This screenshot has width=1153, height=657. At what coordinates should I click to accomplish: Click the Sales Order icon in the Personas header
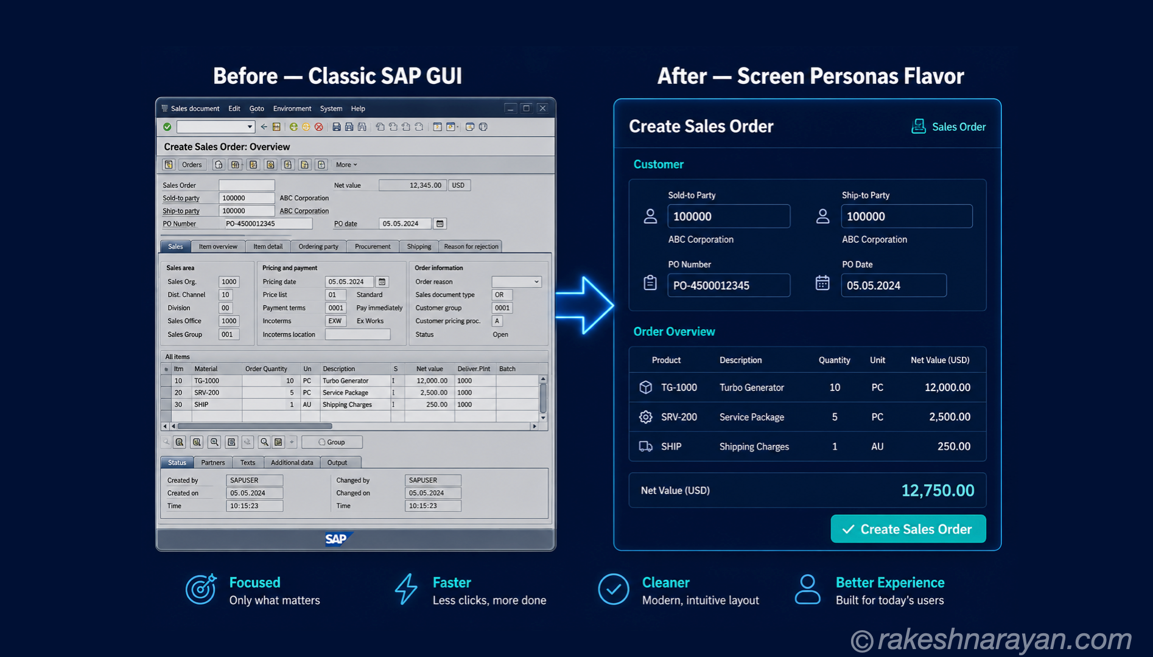tap(918, 127)
